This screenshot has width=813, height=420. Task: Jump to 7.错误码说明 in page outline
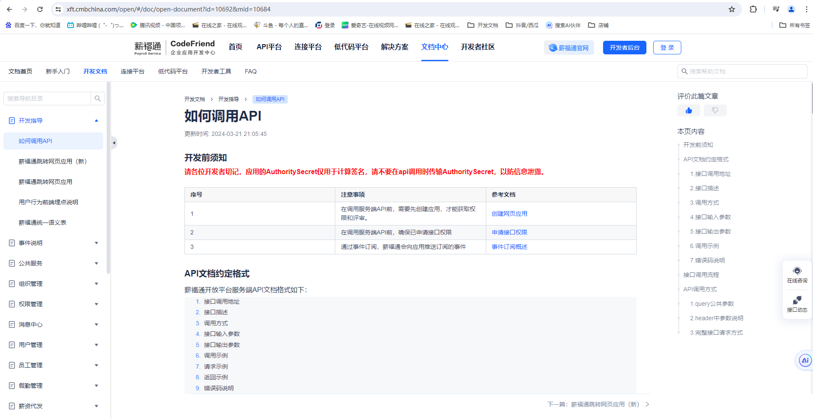(x=708, y=260)
